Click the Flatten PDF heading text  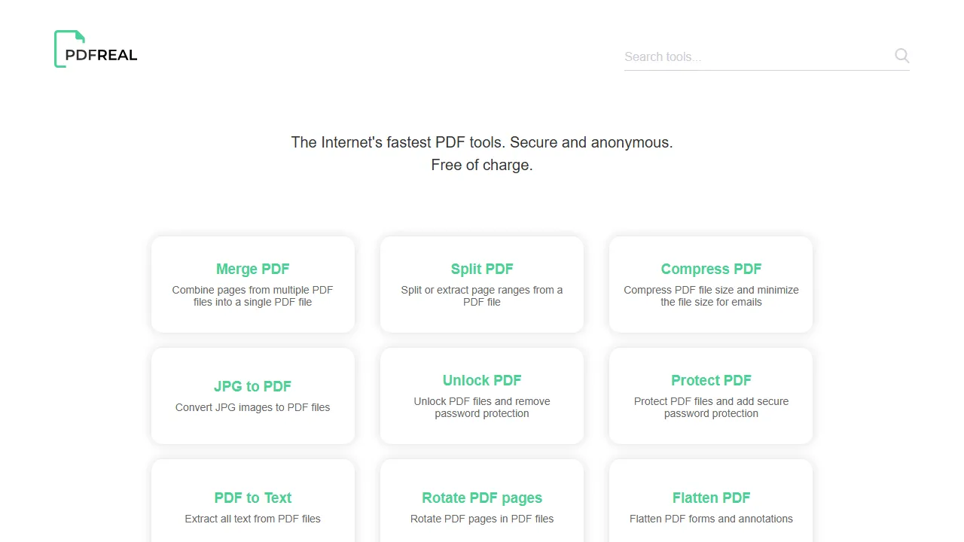pos(710,498)
